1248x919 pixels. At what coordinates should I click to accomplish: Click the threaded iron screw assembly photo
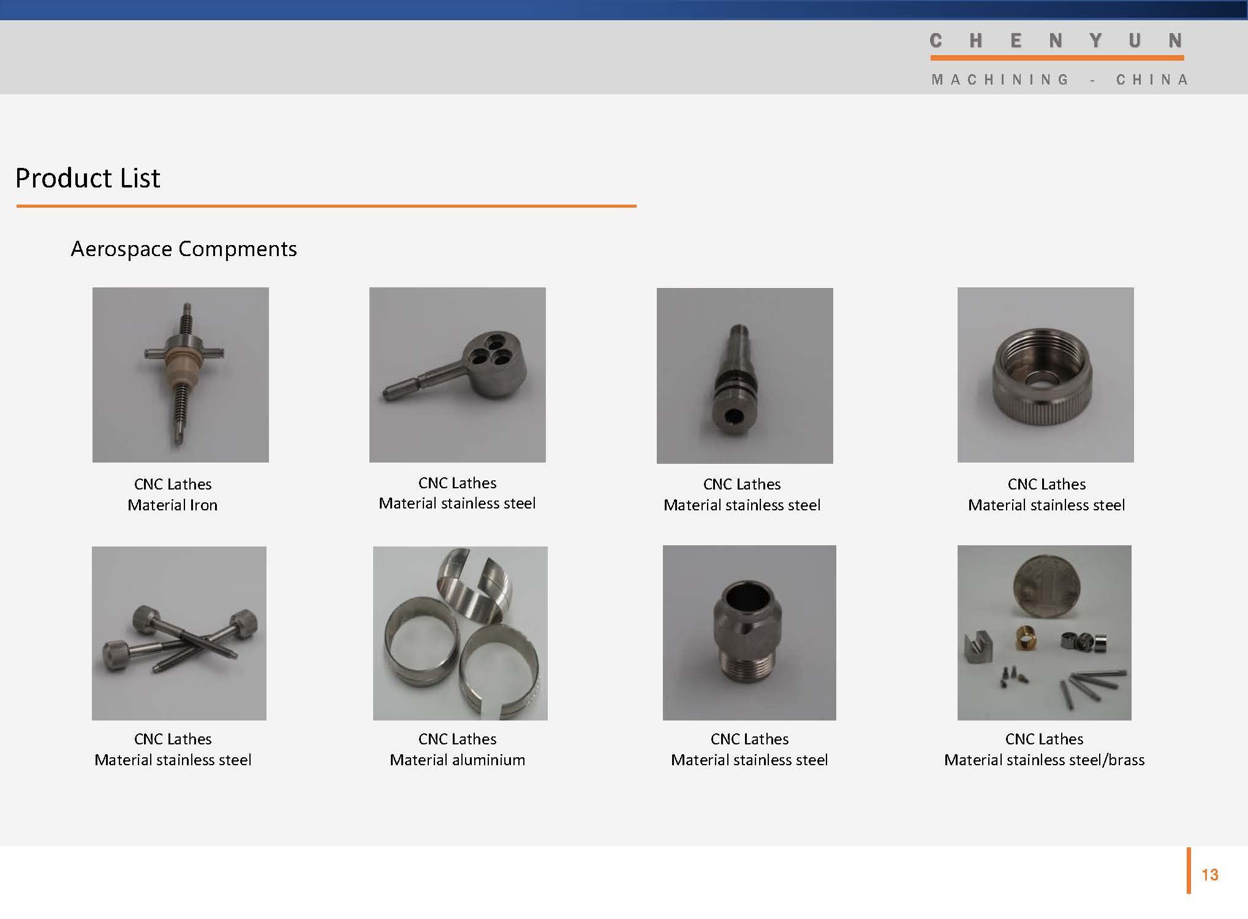(180, 374)
